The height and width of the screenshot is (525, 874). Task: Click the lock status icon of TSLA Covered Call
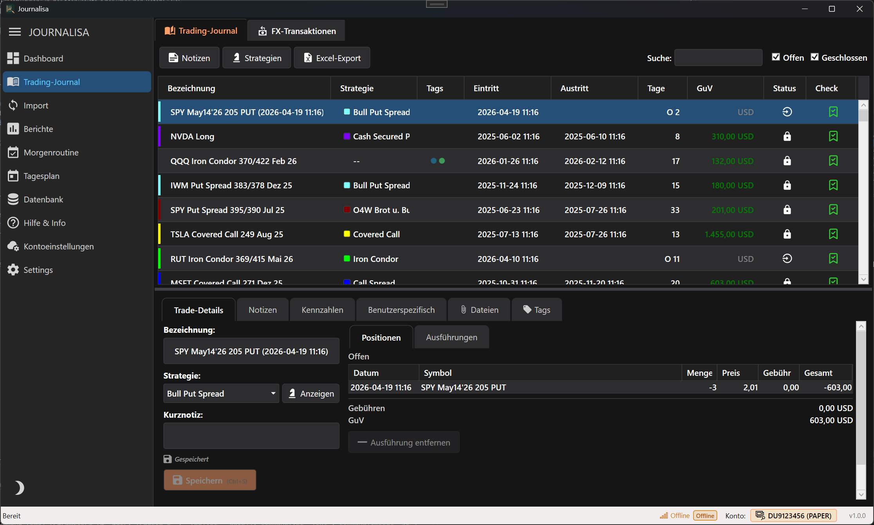click(x=787, y=234)
